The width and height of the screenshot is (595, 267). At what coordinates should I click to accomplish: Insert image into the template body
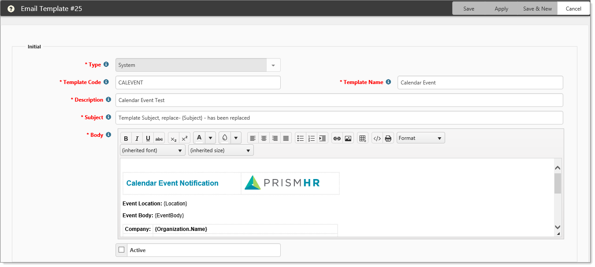coord(348,138)
